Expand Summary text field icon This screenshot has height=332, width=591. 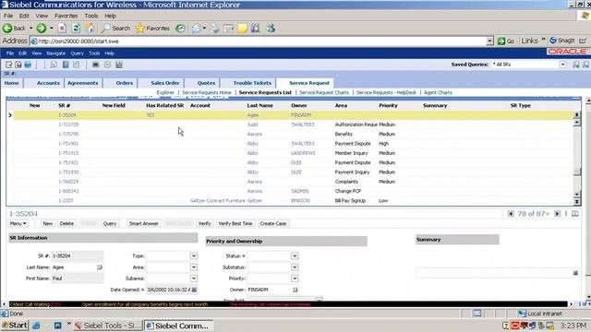575,273
